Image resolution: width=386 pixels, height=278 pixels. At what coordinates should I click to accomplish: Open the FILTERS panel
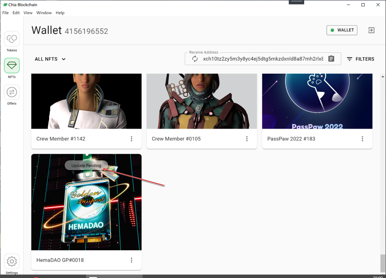(361, 59)
